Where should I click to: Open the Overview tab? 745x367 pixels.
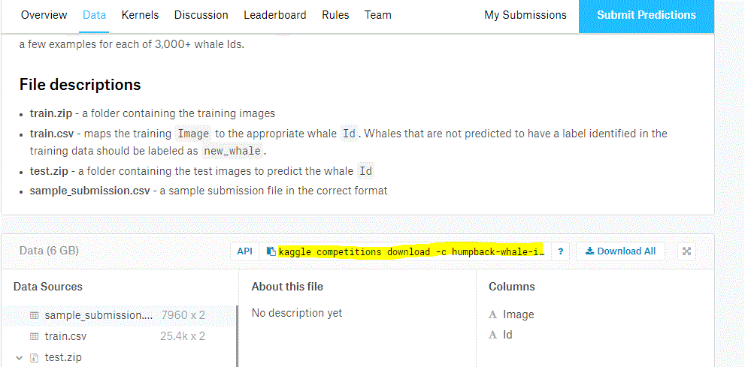click(x=44, y=15)
